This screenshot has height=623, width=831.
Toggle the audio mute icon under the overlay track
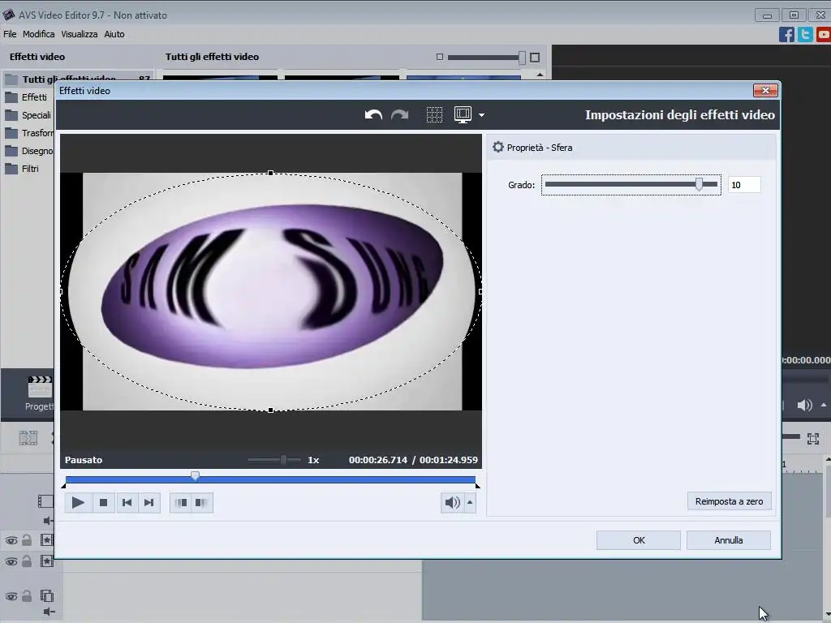pos(48,612)
